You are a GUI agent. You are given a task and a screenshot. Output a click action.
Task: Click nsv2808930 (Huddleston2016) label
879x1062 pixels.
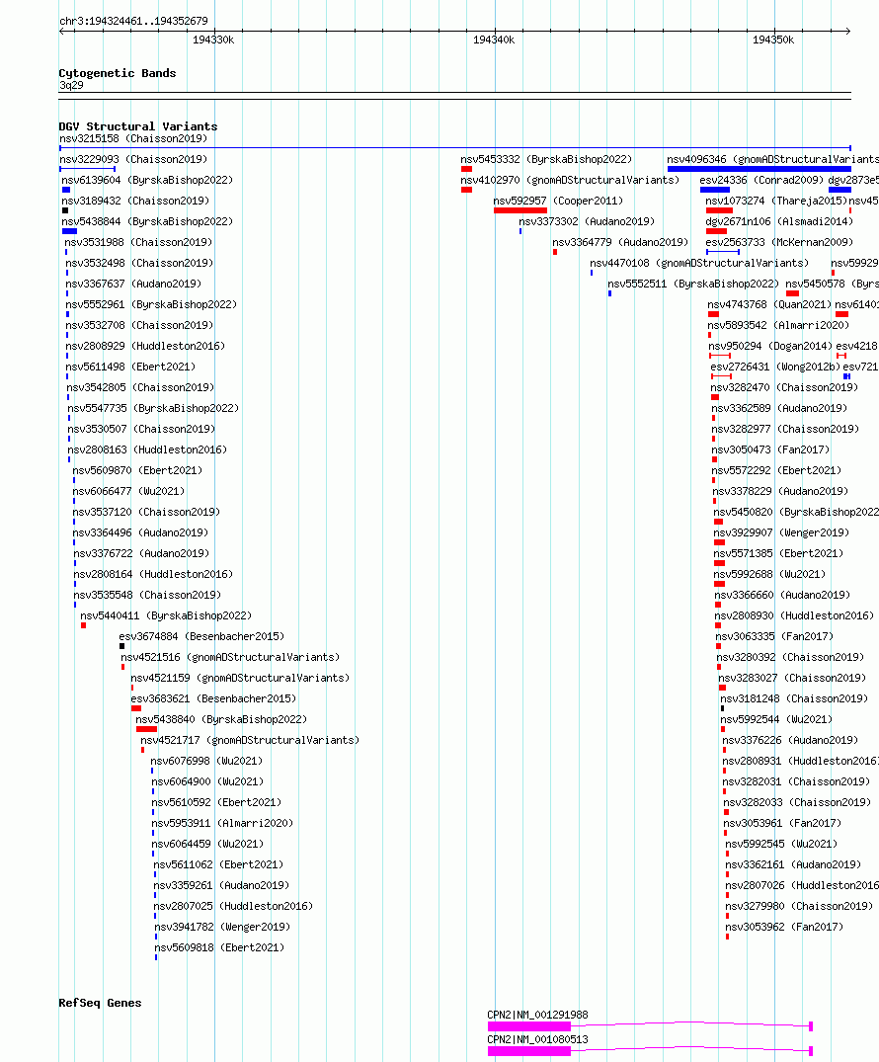pos(794,616)
